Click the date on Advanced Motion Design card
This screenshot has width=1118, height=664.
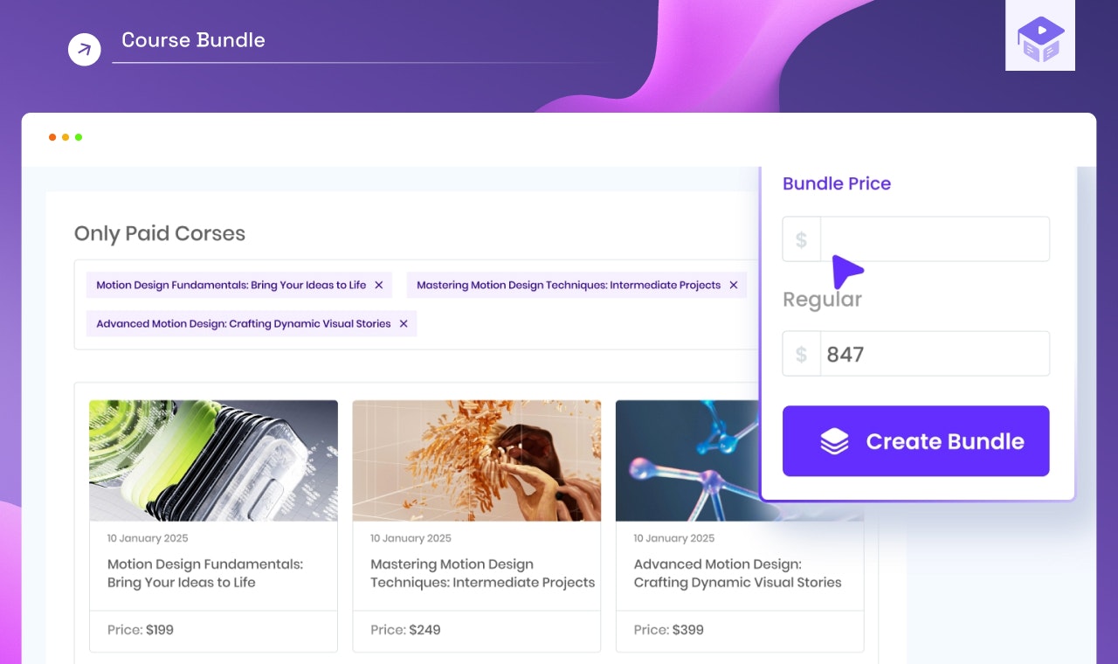point(674,538)
